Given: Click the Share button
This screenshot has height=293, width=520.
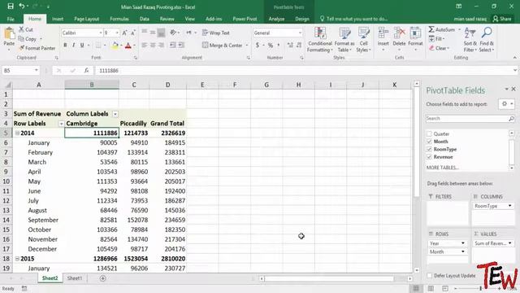Looking at the screenshot, I should 502,19.
